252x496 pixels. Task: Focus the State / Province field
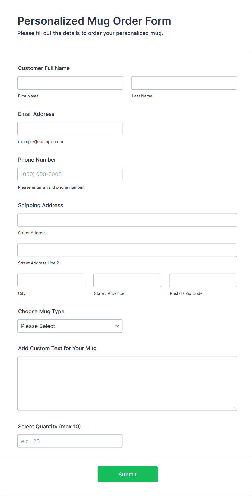(x=127, y=280)
